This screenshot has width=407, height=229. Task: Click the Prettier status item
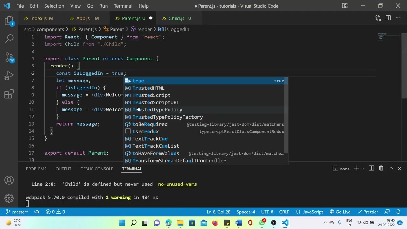point(368,212)
